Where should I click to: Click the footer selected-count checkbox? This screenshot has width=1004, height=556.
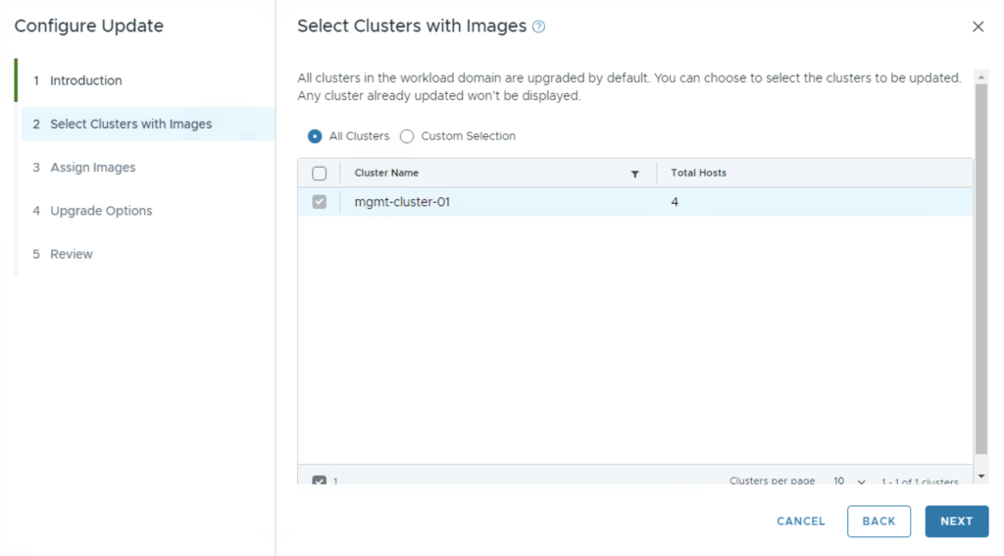click(319, 481)
